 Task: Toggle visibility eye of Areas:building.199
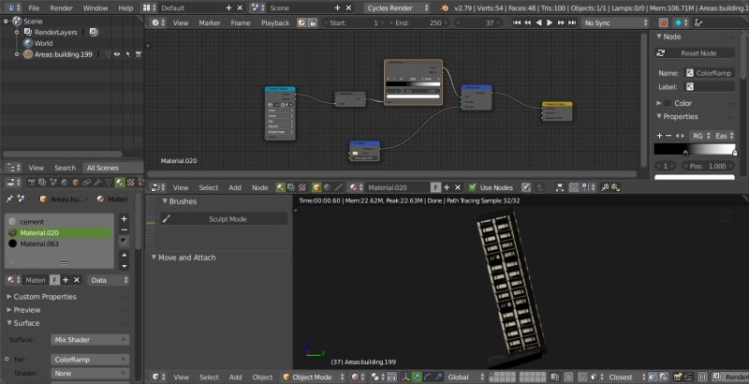coord(117,54)
